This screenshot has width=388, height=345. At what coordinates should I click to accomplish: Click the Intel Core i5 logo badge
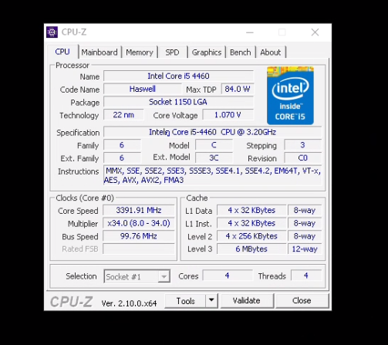290,96
